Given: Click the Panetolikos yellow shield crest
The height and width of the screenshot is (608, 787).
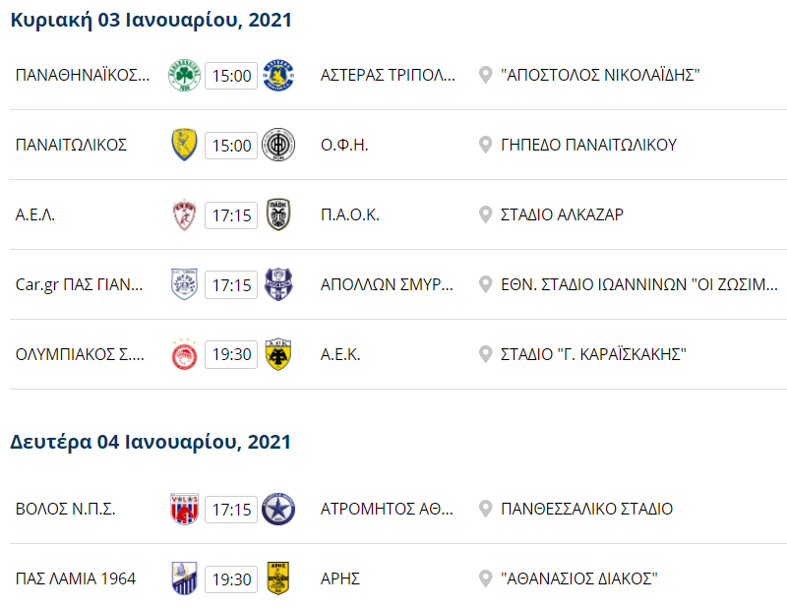Looking at the screenshot, I should (x=185, y=145).
